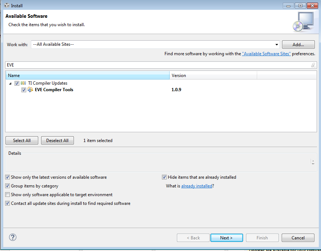This screenshot has height=251, width=321.
Task: Maximize the Install window
Action: tap(300, 6)
